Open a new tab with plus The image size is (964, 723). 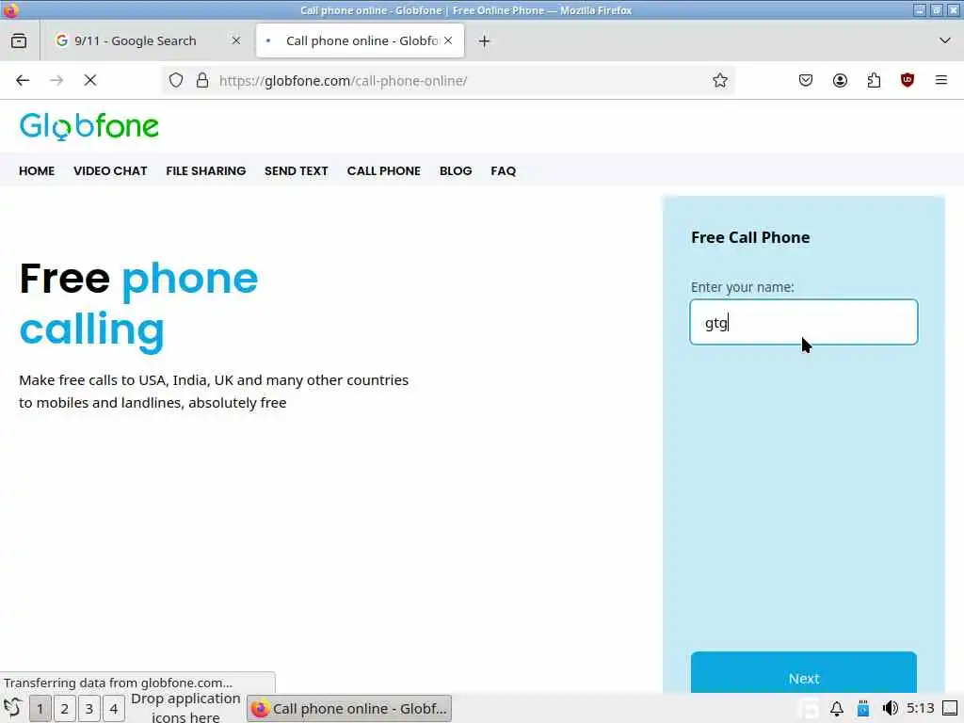(485, 41)
